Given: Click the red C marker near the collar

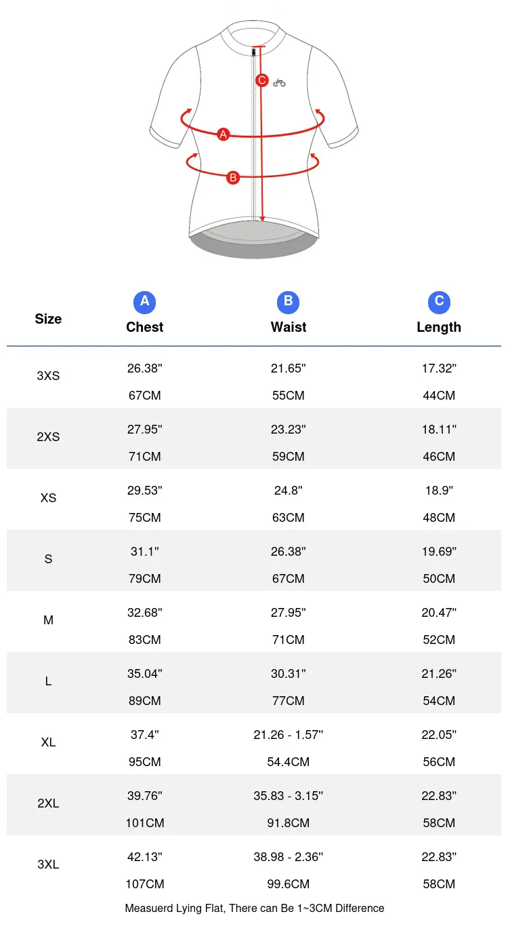Looking at the screenshot, I should pos(262,81).
